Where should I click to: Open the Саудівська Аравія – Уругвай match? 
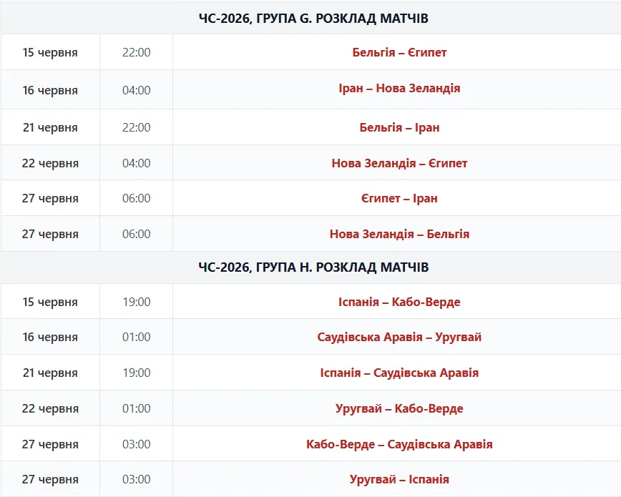click(x=399, y=337)
